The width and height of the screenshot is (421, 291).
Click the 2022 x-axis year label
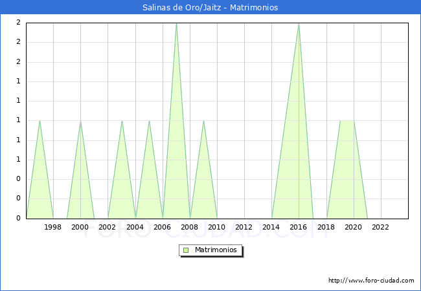coord(380,227)
